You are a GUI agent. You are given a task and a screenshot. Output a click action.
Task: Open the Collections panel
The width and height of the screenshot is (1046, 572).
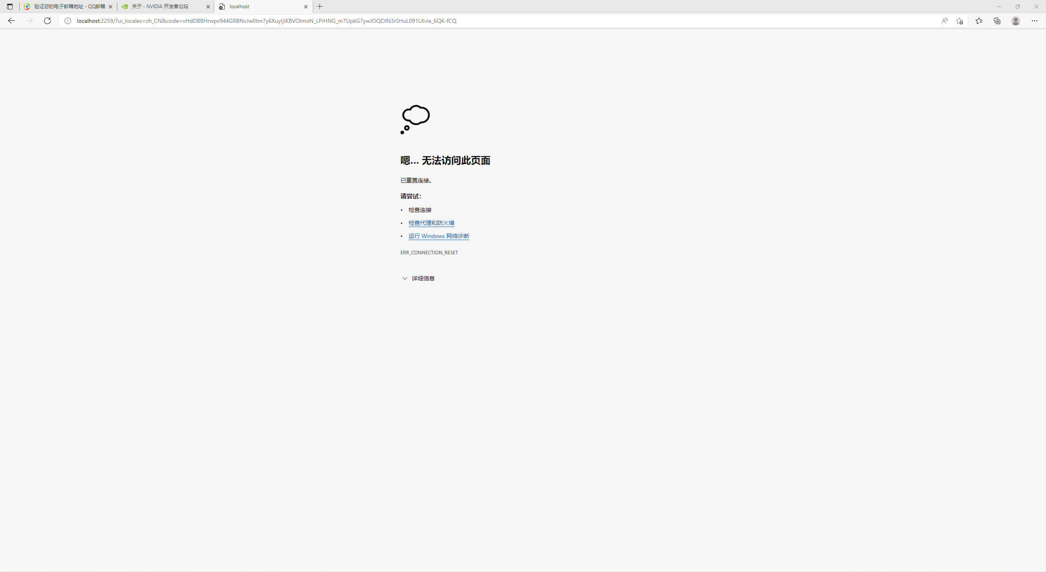997,21
